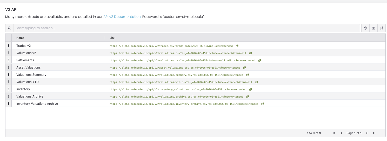The image size is (387, 141).
Task: Copy the Asset Valuations link
Action: [x=244, y=68]
